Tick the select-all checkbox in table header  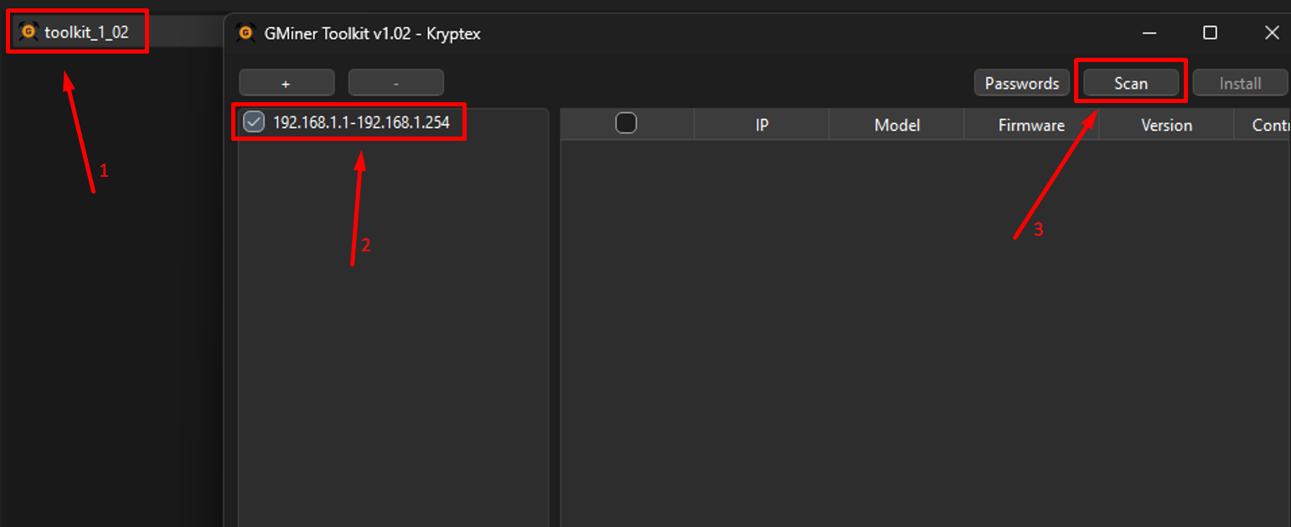coord(626,124)
